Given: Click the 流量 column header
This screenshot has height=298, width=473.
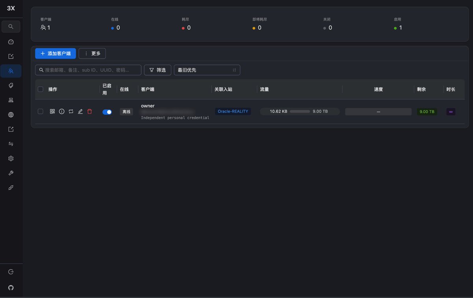Looking at the screenshot, I should pos(264,89).
